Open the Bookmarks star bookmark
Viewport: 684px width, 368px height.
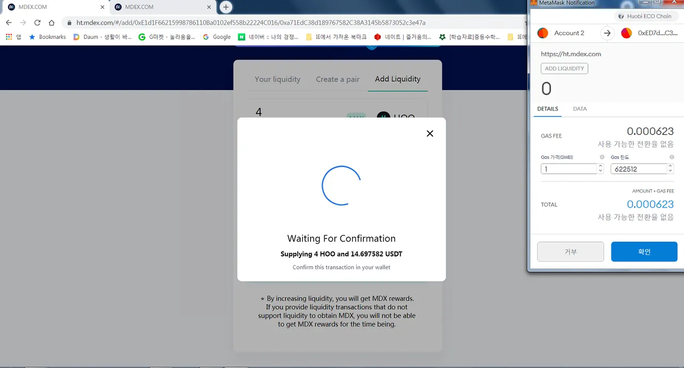tap(48, 37)
